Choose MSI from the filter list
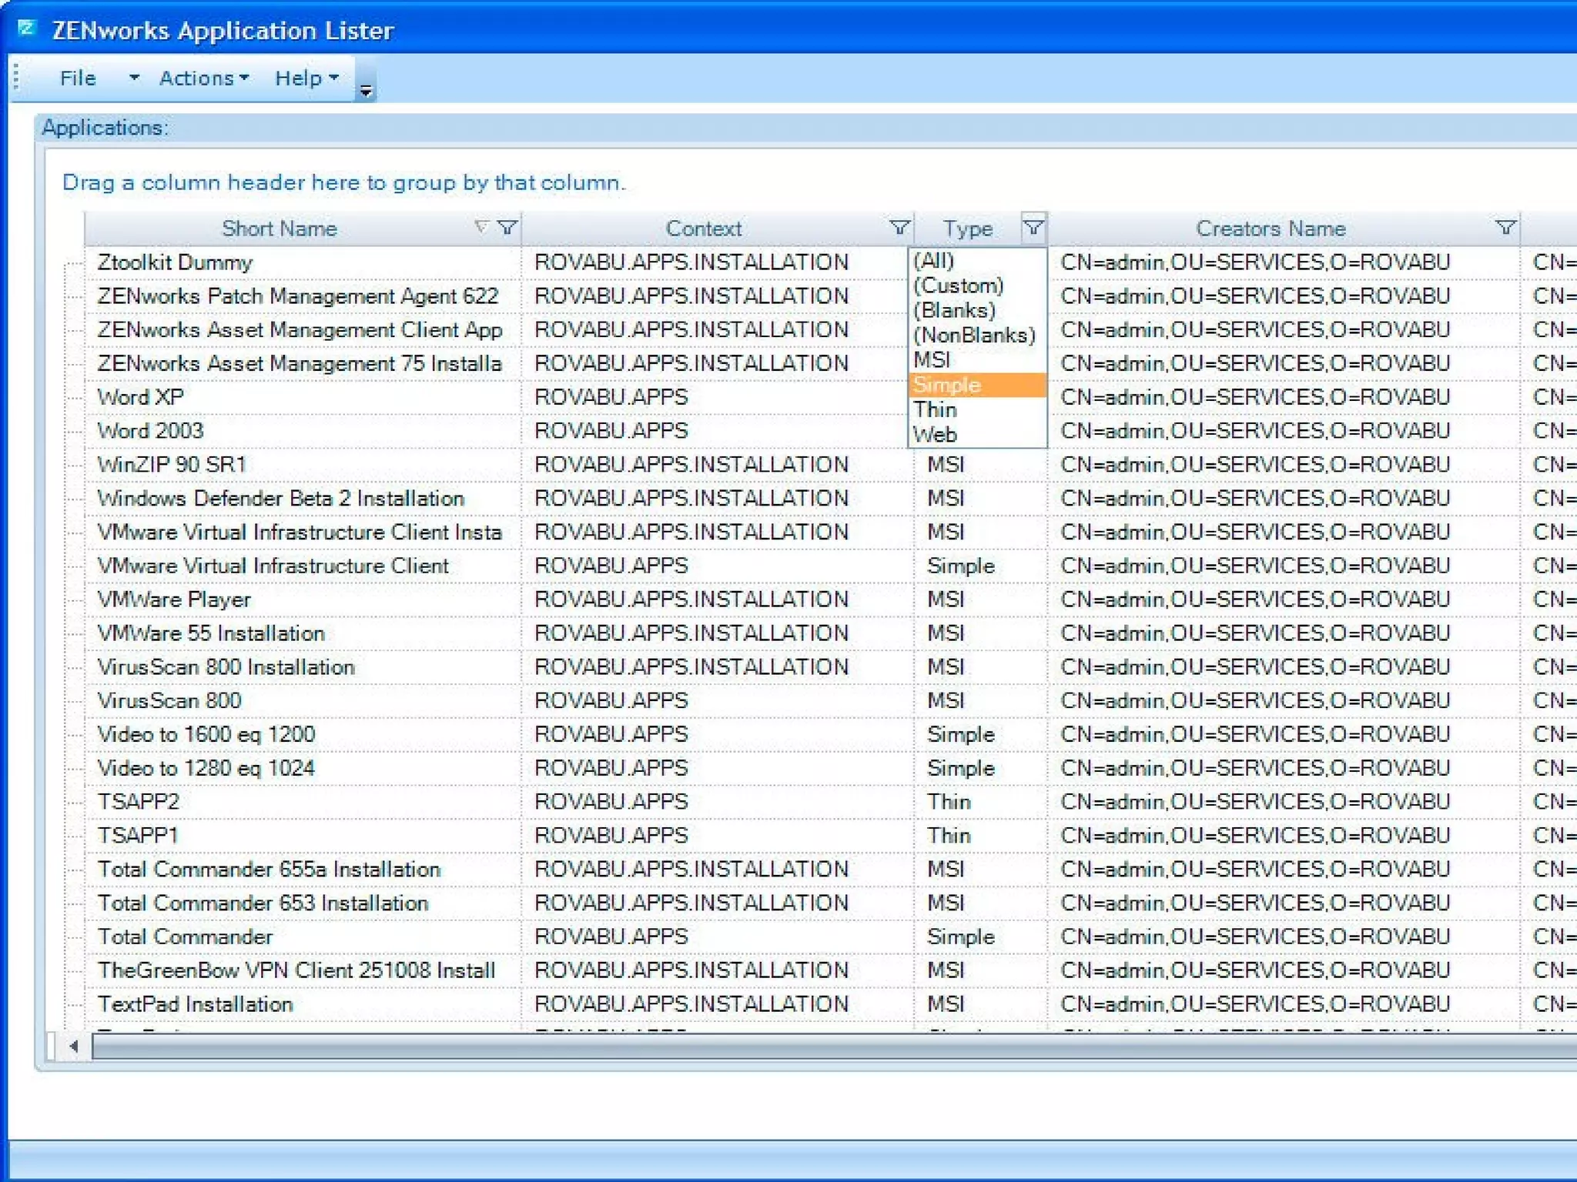The image size is (1577, 1182). point(932,360)
